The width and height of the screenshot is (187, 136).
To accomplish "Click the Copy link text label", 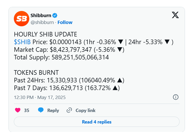I will point(85,110).
